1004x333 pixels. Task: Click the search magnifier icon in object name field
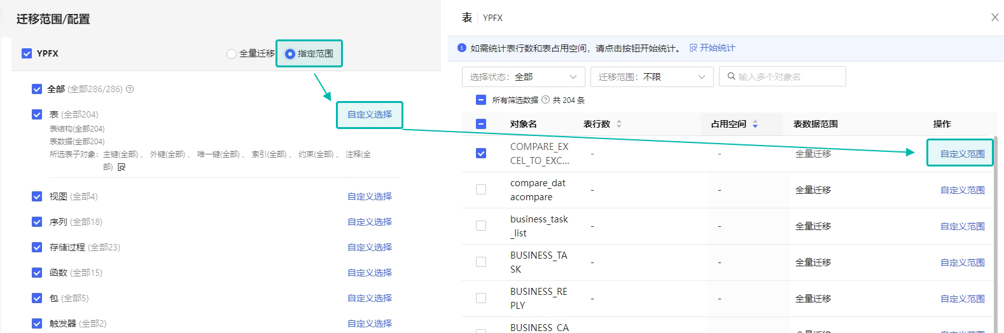tap(732, 76)
